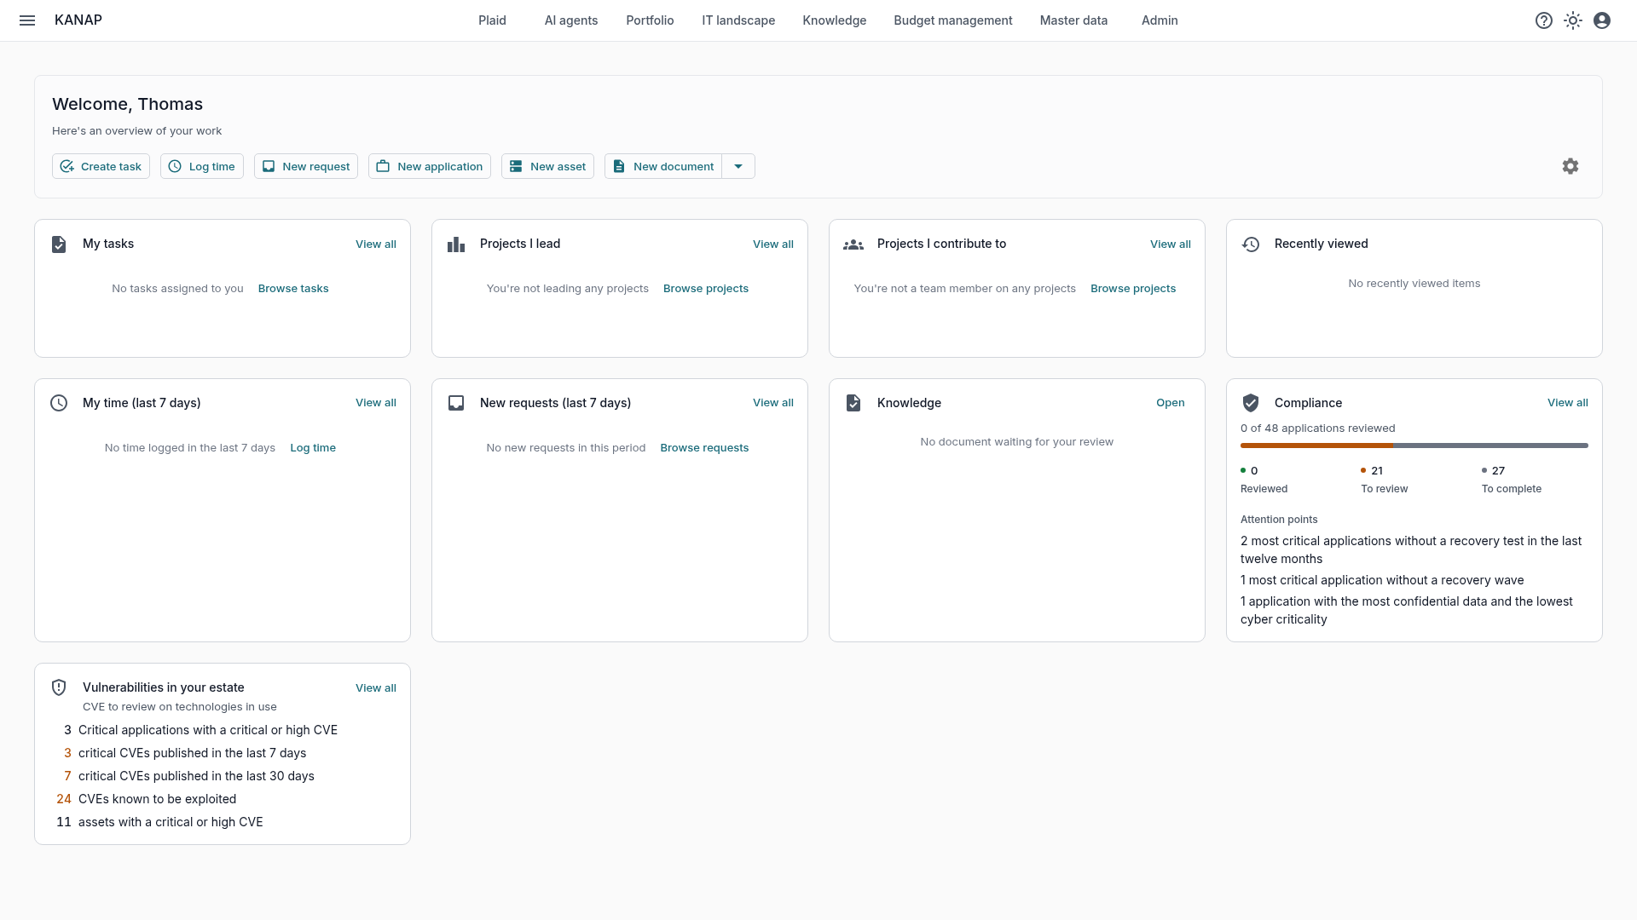Click the Projects I contribute to people icon
The image size is (1637, 920).
coord(853,244)
